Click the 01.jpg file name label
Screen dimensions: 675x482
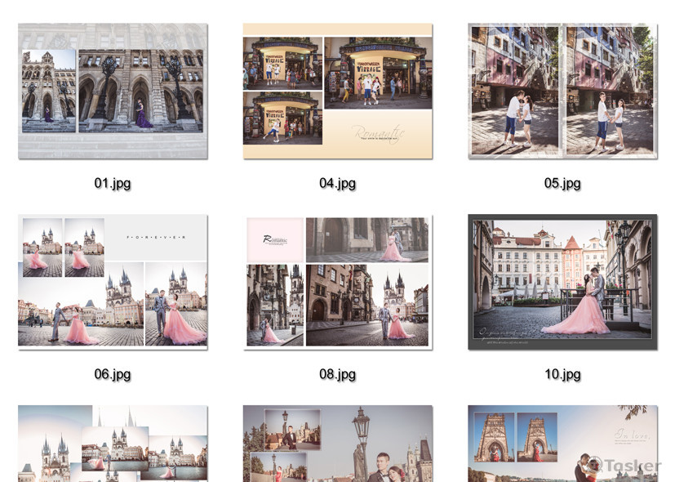tap(113, 183)
